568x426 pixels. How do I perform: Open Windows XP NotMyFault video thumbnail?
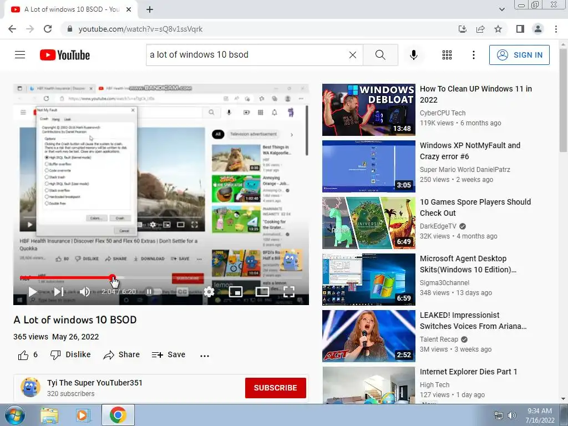(369, 166)
